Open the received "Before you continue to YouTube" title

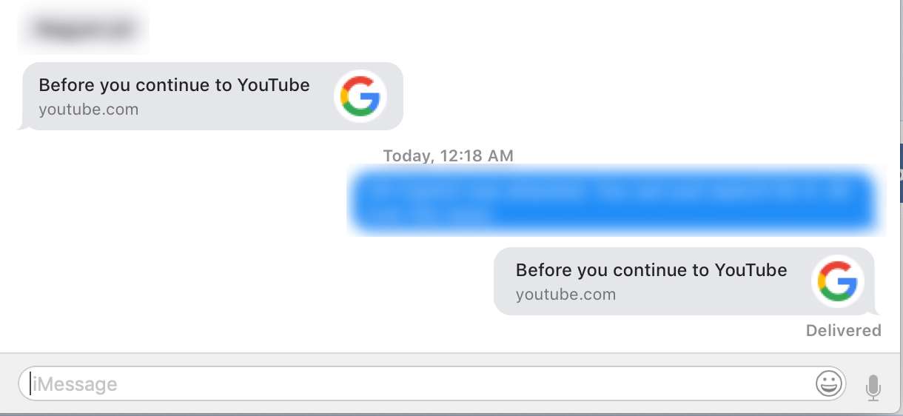coord(174,85)
